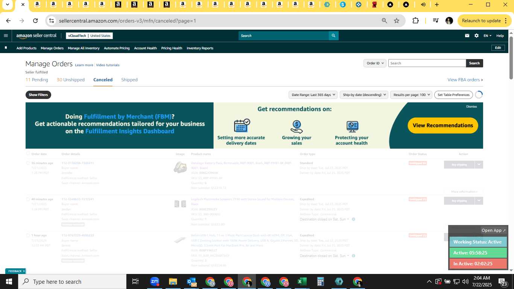
Task: Click the View Recommendations button
Action: 443,126
